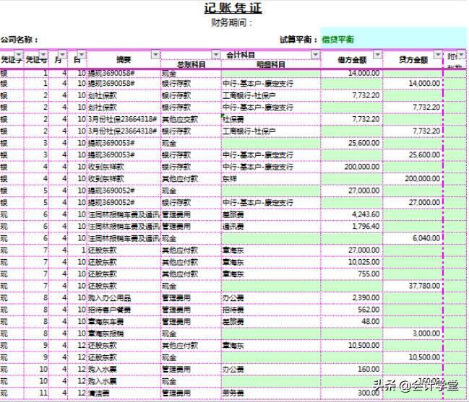
Task: Select the 6,040.00 credit amount cell
Action: 413,238
